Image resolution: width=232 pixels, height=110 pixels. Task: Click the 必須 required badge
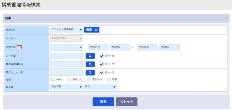point(19,47)
